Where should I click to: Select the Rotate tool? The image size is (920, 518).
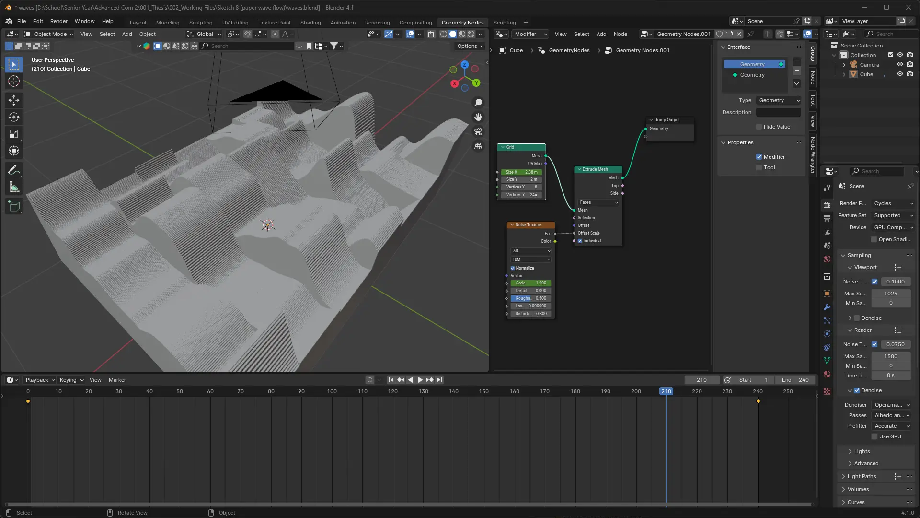pyautogui.click(x=14, y=117)
